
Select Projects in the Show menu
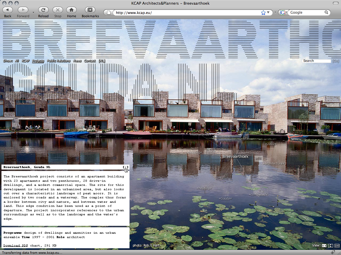coord(38,61)
